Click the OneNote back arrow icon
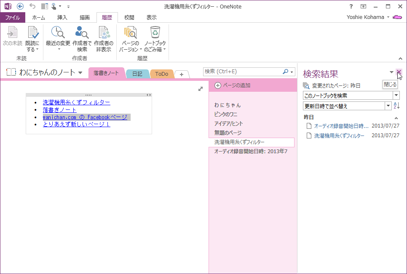This screenshot has width=407, height=274. click(x=20, y=6)
